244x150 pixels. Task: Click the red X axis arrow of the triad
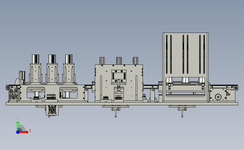coord(24,132)
